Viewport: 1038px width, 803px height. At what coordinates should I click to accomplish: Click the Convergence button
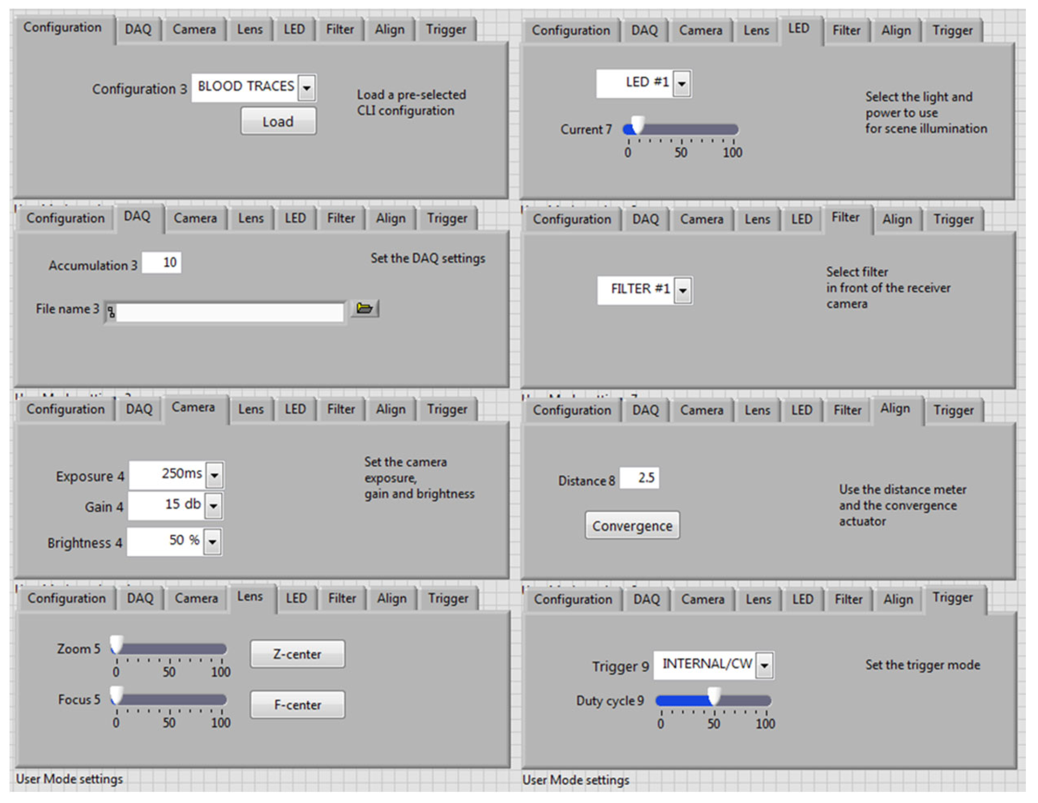point(632,526)
